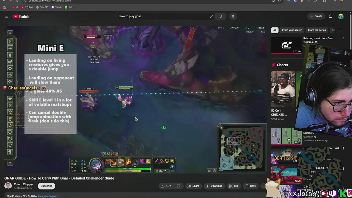Save the video to a playlist
Screen dimensions: 352x198
point(251,186)
